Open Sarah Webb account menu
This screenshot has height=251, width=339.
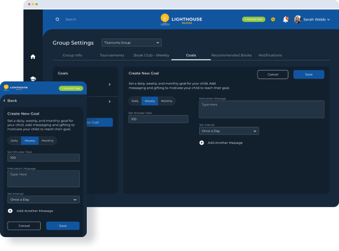tap(312, 19)
